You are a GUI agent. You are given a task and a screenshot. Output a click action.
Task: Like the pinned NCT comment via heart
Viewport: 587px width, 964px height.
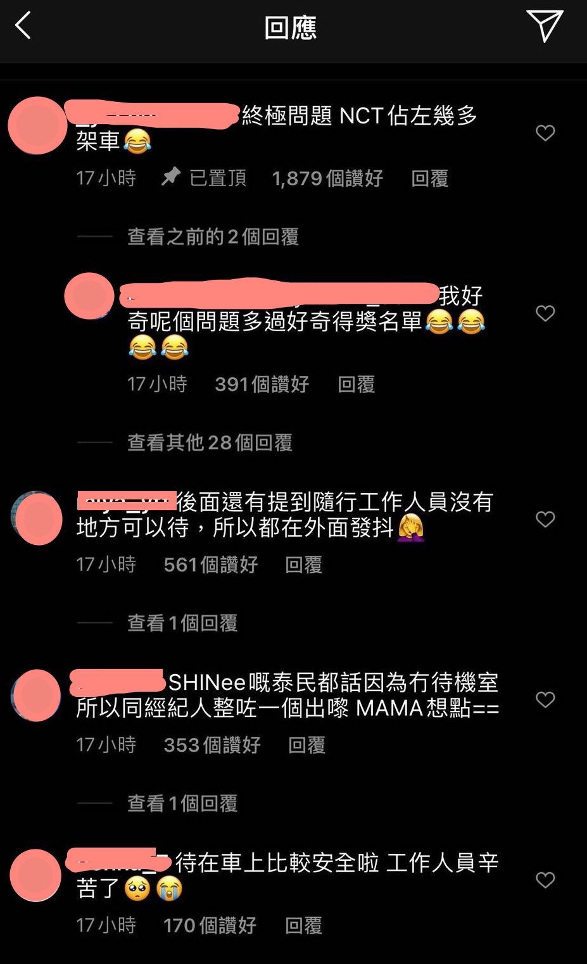(545, 133)
